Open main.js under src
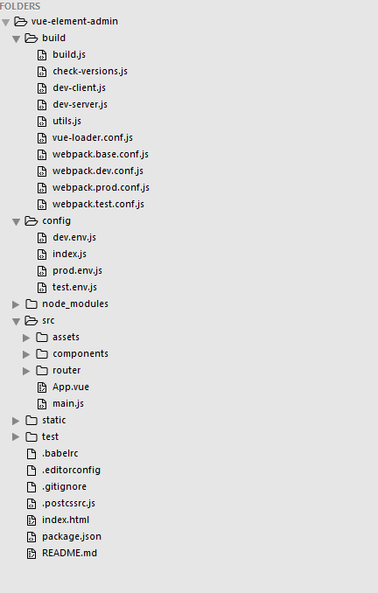 [68, 404]
